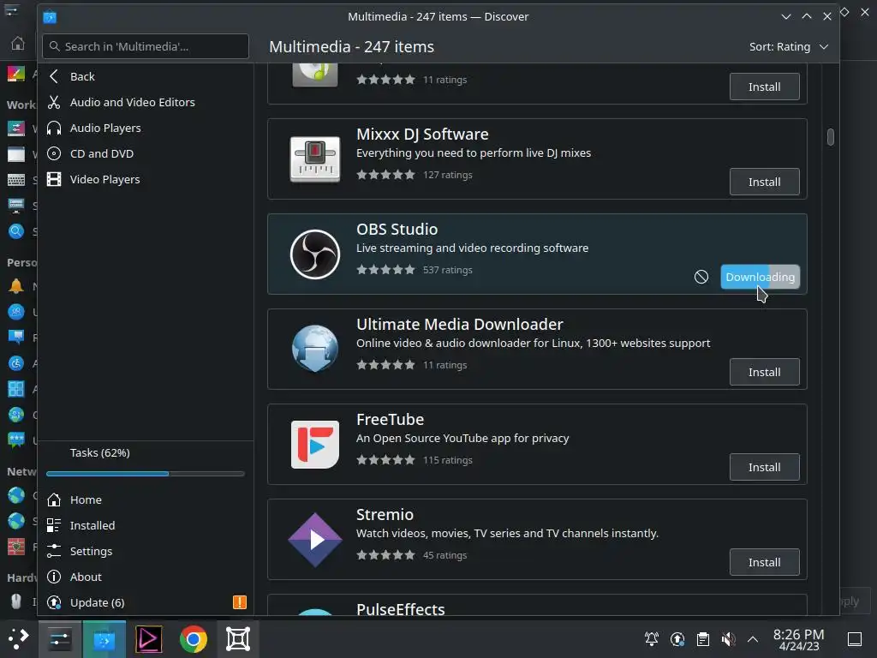Click the Discover window title bar icon

(x=50, y=17)
